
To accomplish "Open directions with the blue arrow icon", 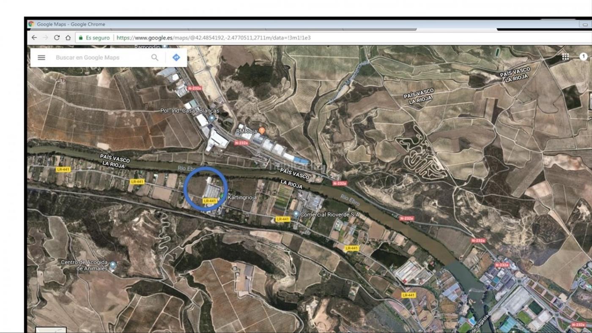I will click(176, 57).
